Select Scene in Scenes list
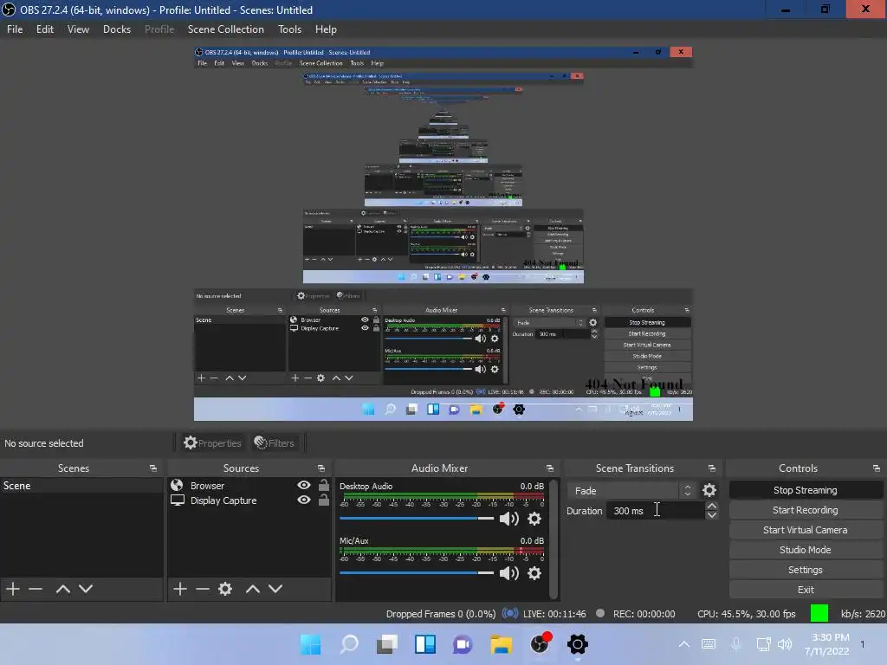 81,486
